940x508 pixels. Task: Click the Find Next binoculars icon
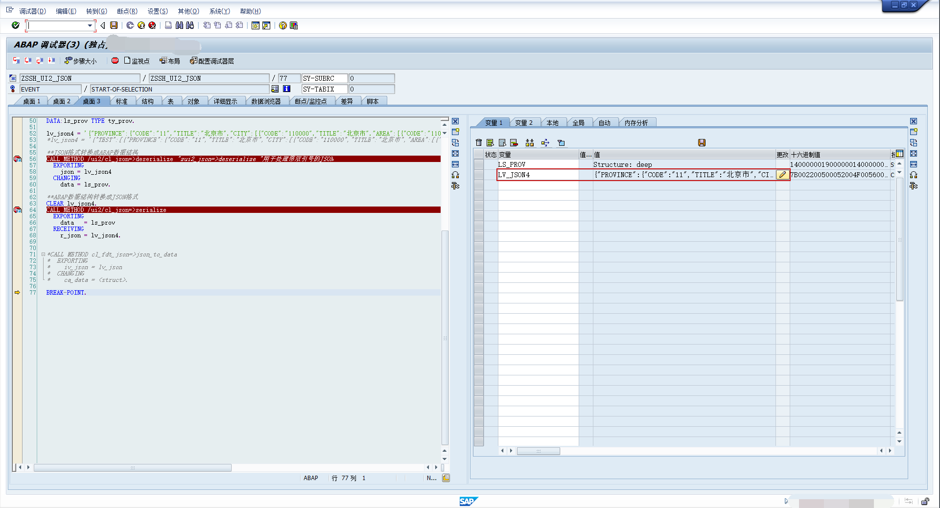(190, 25)
